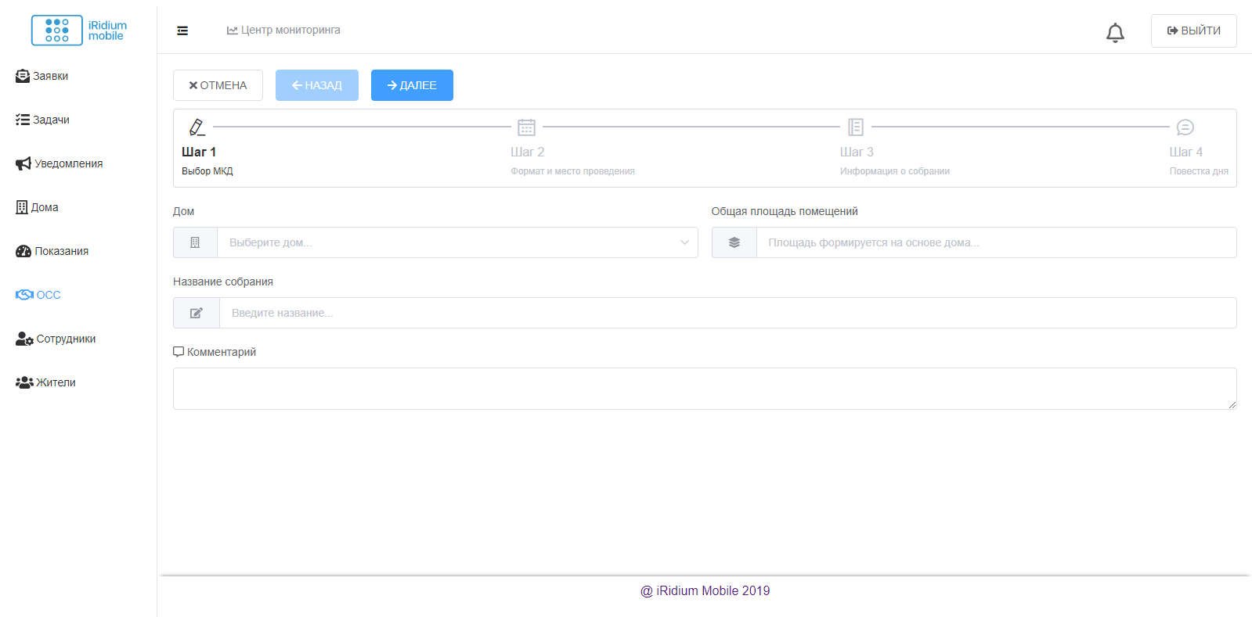Click the layers icon beside the area field

(734, 242)
